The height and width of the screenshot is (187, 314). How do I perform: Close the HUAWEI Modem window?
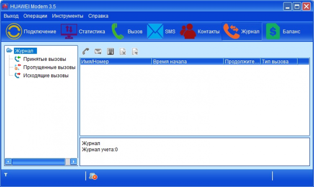pyautogui.click(x=306, y=7)
